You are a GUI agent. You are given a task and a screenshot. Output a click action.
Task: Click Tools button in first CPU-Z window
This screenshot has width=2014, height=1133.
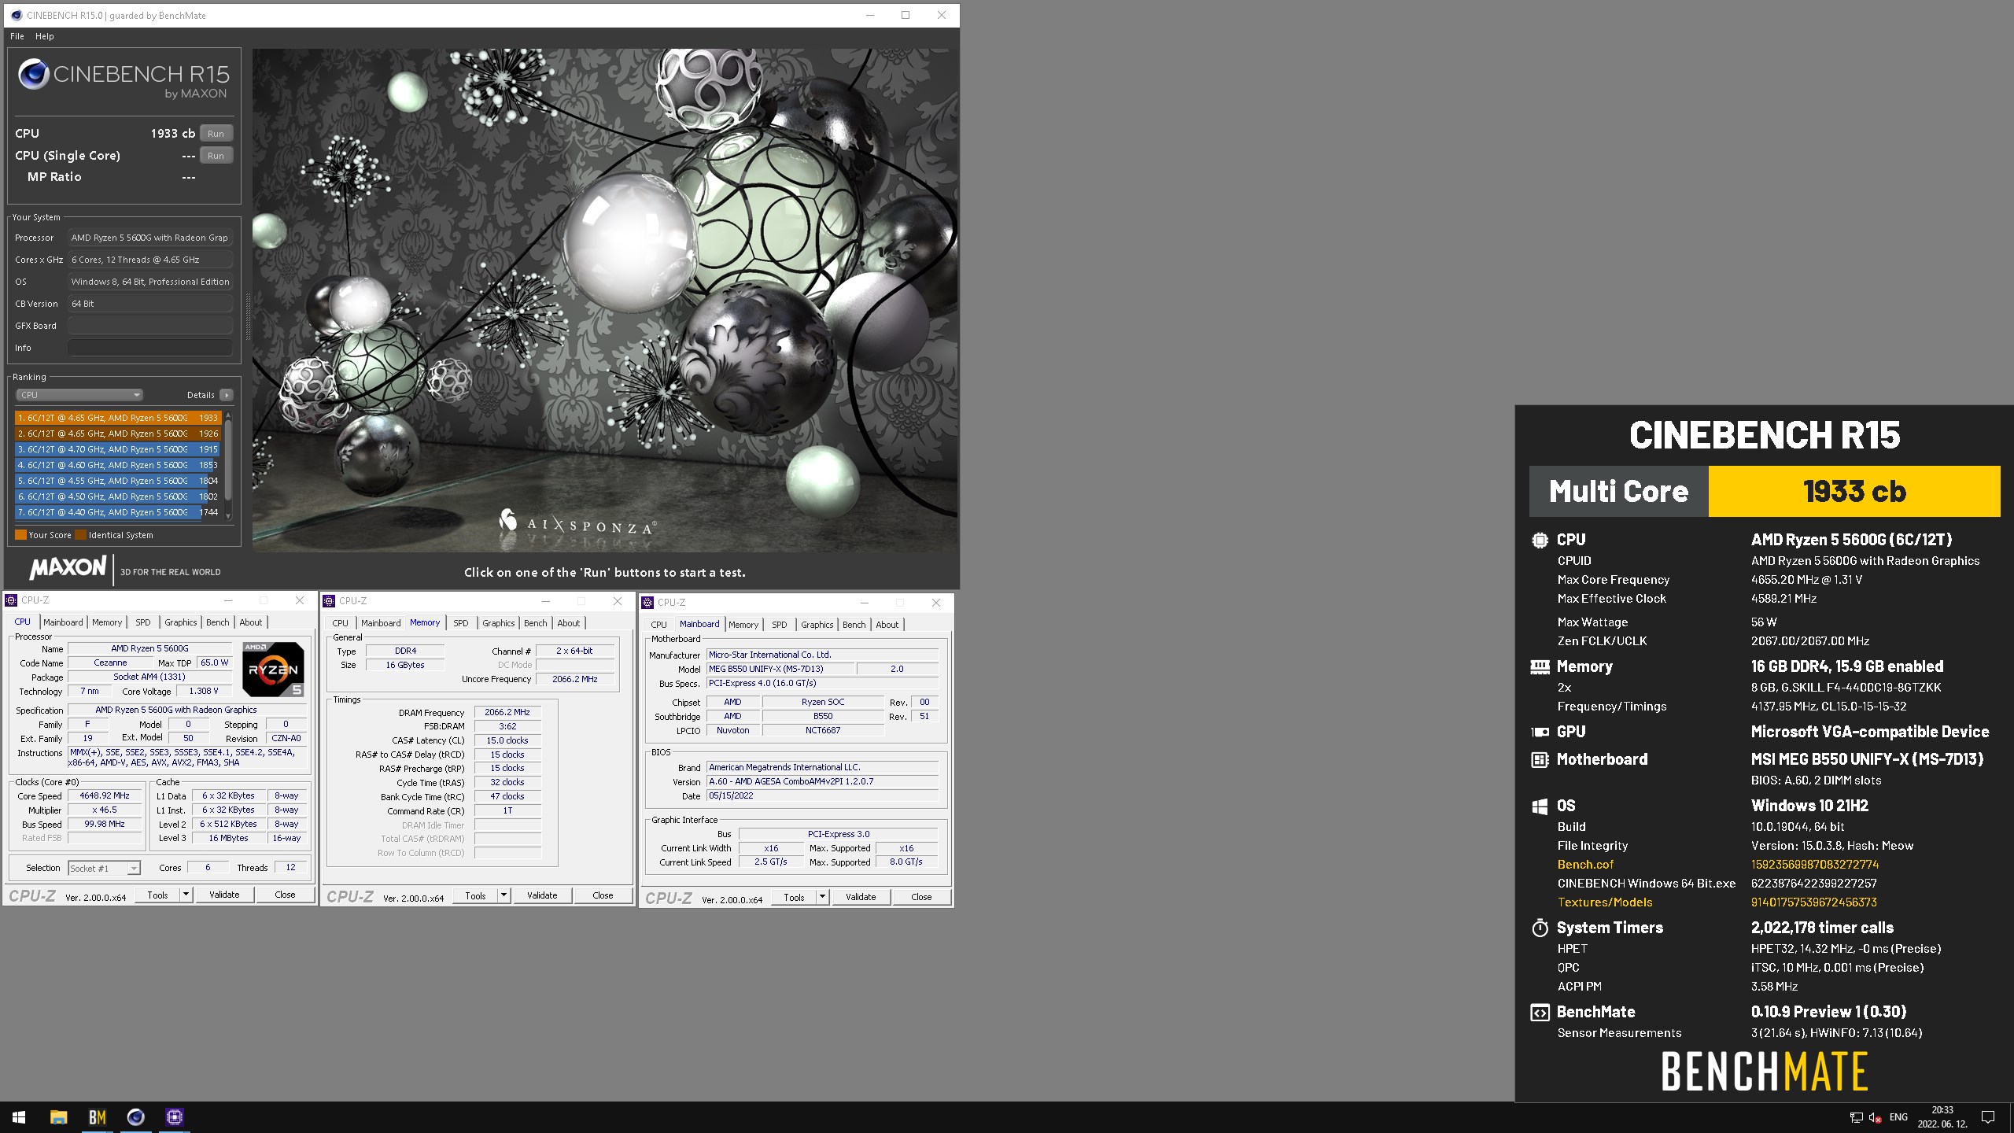click(157, 895)
